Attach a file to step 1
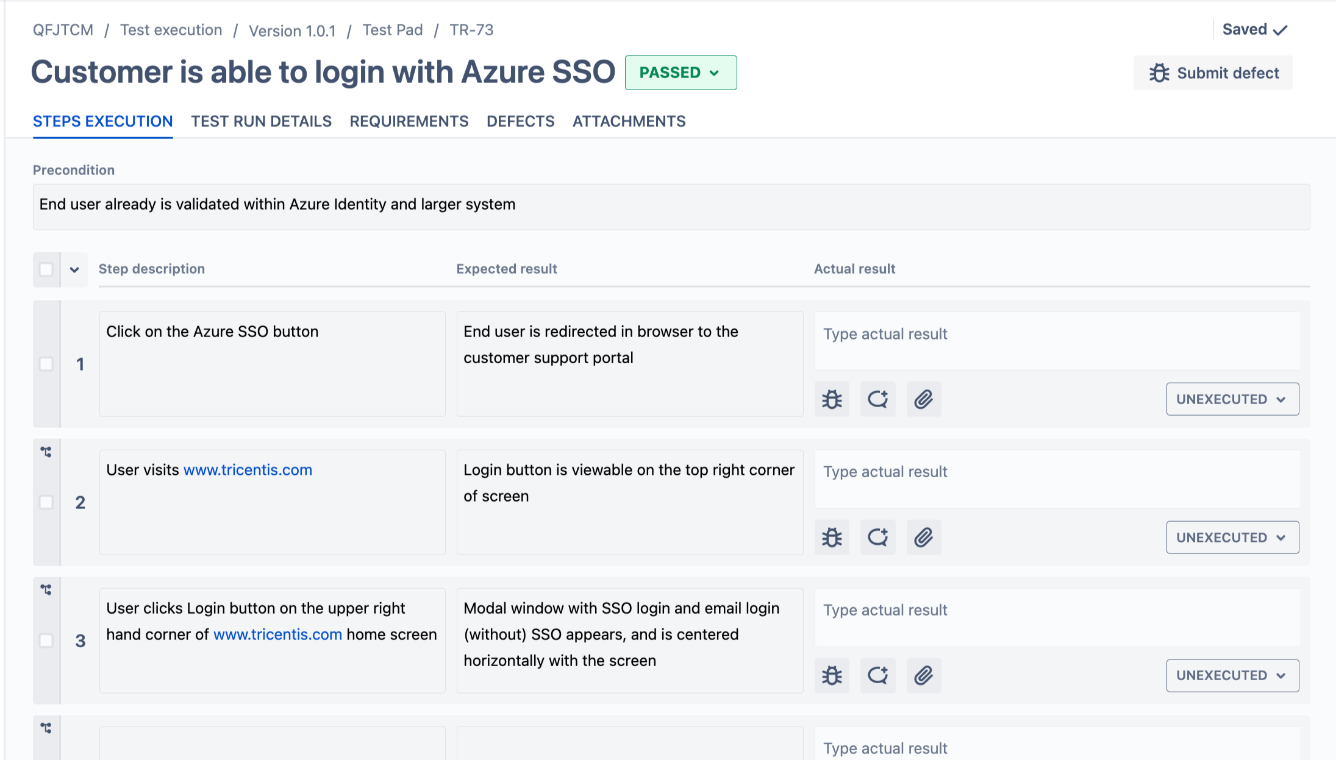This screenshot has height=760, width=1336. (x=923, y=399)
